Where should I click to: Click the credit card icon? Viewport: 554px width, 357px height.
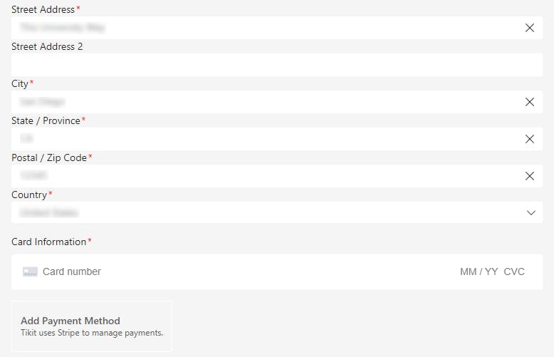[30, 271]
